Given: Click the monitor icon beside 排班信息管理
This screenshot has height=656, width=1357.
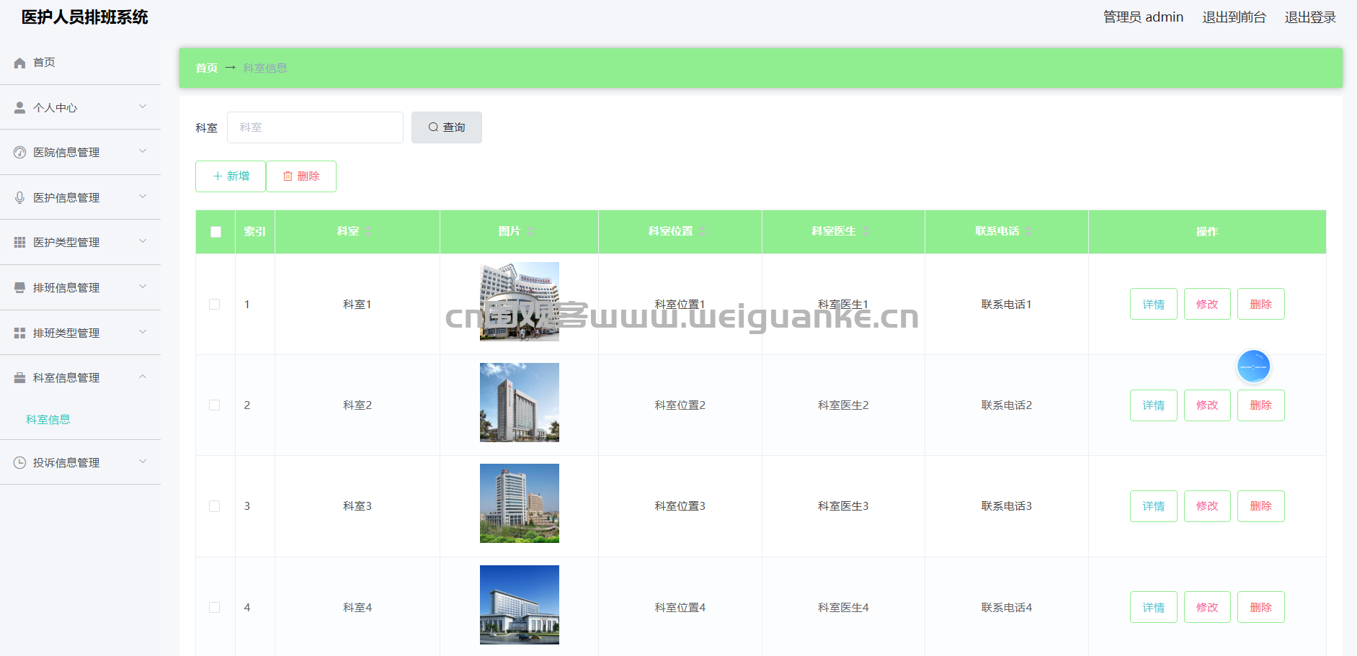Looking at the screenshot, I should [x=20, y=287].
